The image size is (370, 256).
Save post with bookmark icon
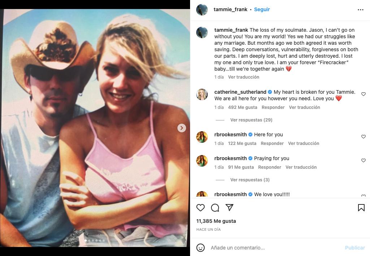pyautogui.click(x=361, y=208)
